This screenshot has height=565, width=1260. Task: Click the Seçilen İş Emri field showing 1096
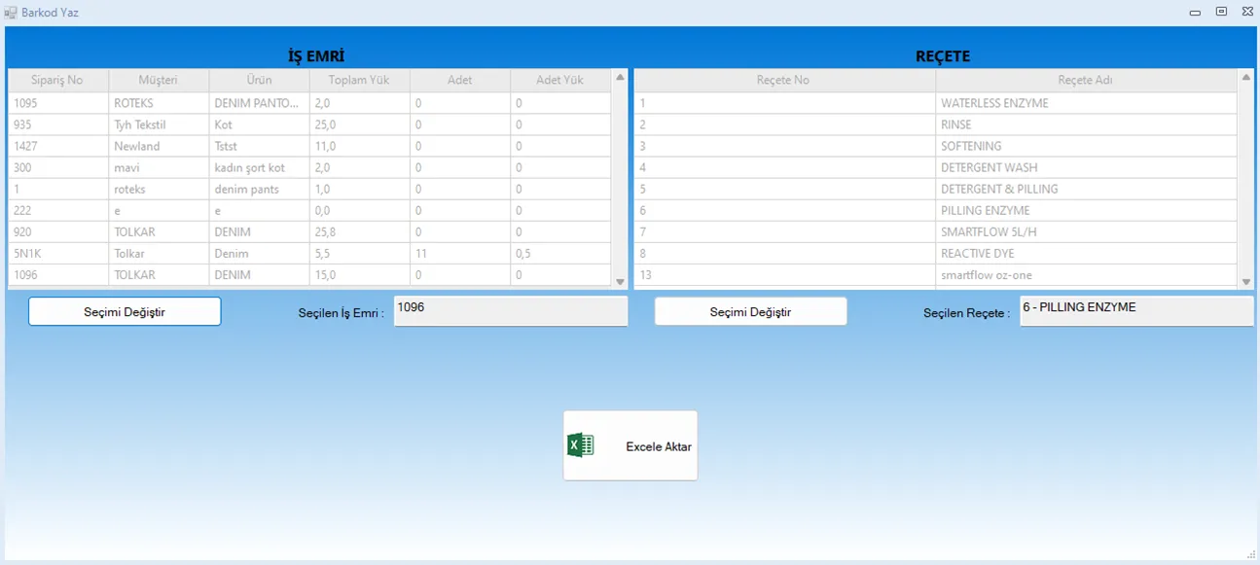coord(510,311)
